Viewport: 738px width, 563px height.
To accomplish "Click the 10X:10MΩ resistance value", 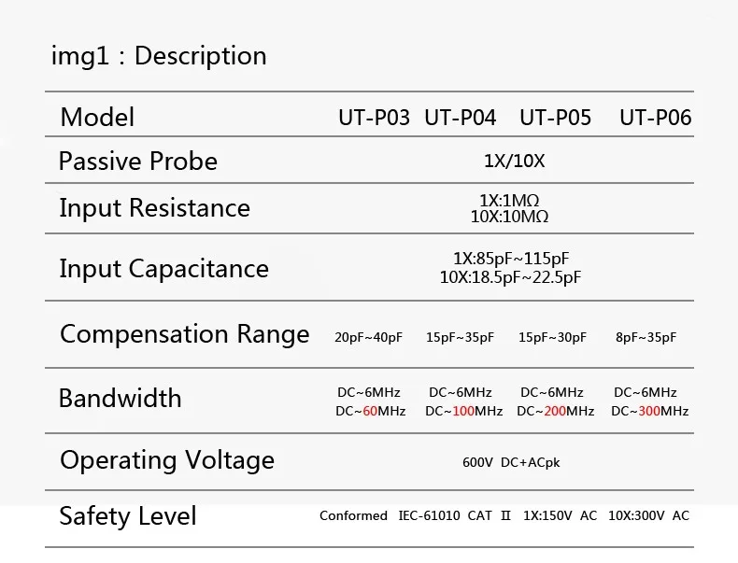I will click(x=509, y=216).
